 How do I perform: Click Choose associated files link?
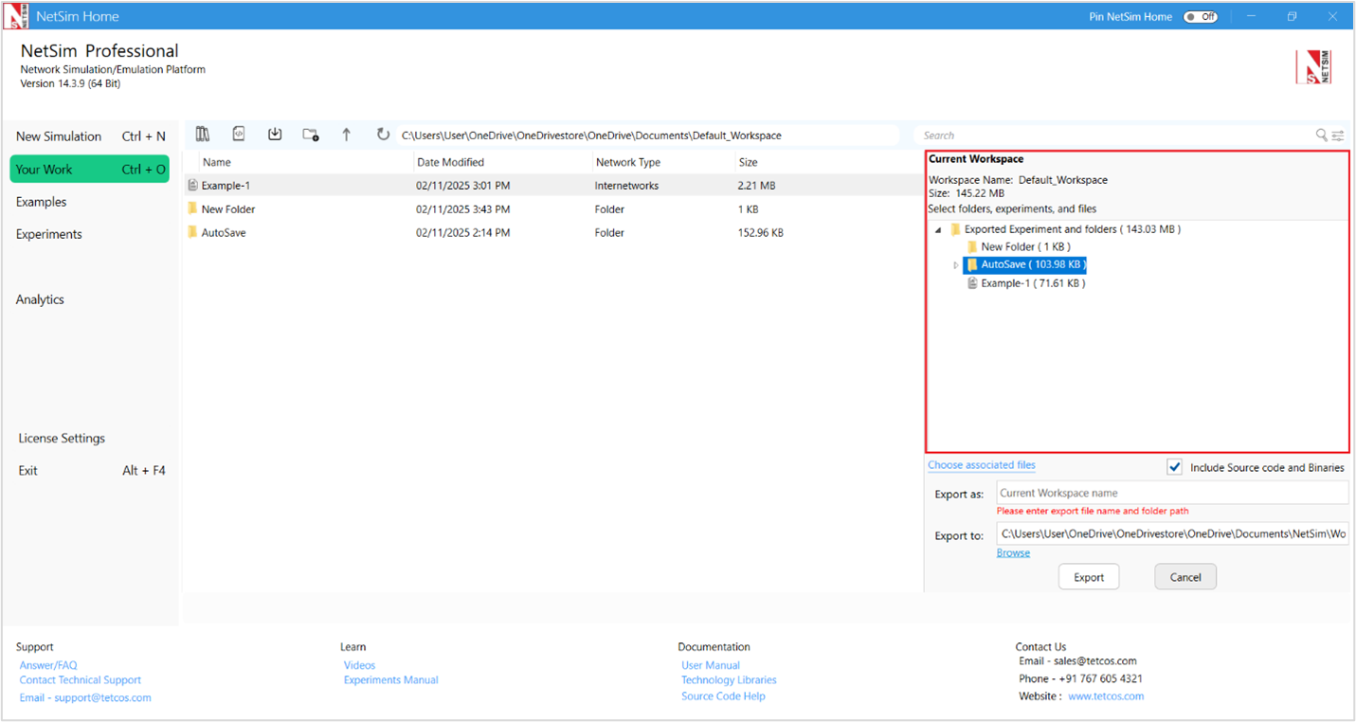pyautogui.click(x=982, y=465)
